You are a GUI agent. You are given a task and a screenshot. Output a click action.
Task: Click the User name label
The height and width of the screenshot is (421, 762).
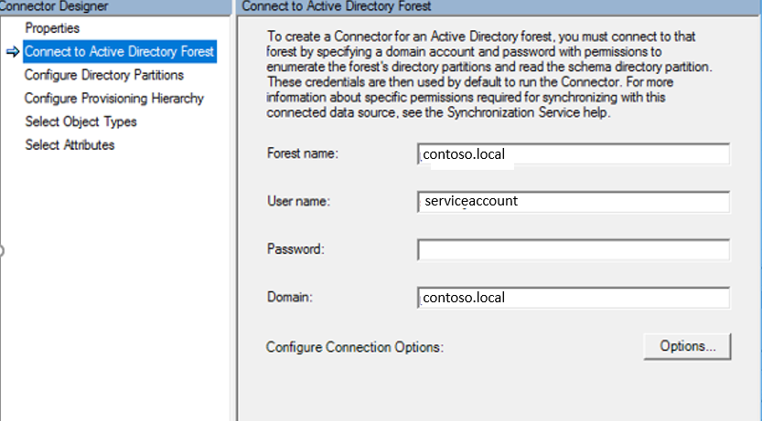pyautogui.click(x=298, y=201)
